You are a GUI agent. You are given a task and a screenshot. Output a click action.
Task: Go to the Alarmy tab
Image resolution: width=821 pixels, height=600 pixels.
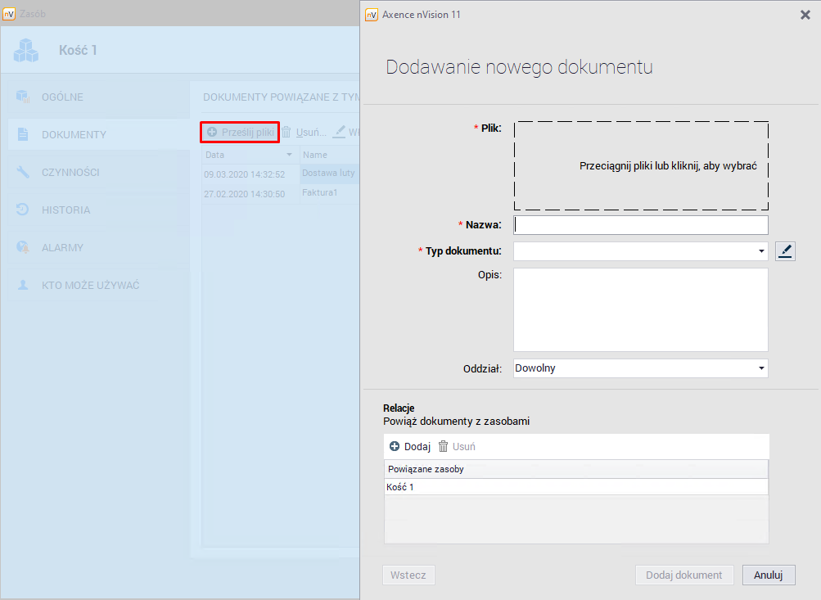coord(62,248)
